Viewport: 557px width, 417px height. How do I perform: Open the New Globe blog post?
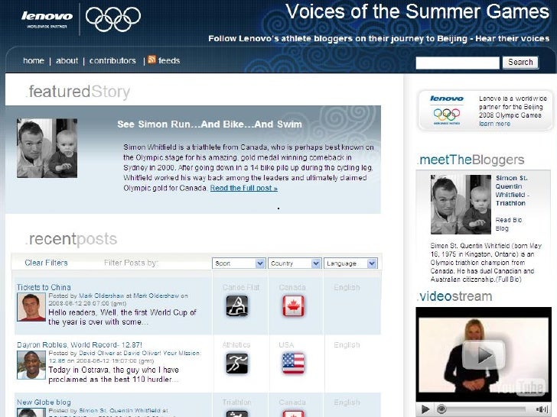[44, 402]
